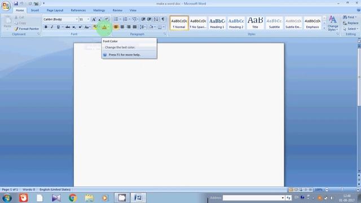This screenshot has height=203, width=361.
Task: Expand the Font Color dropdown arrow
Action: click(108, 27)
